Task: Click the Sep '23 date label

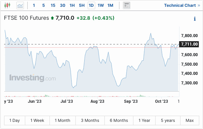Action: click(x=131, y=101)
